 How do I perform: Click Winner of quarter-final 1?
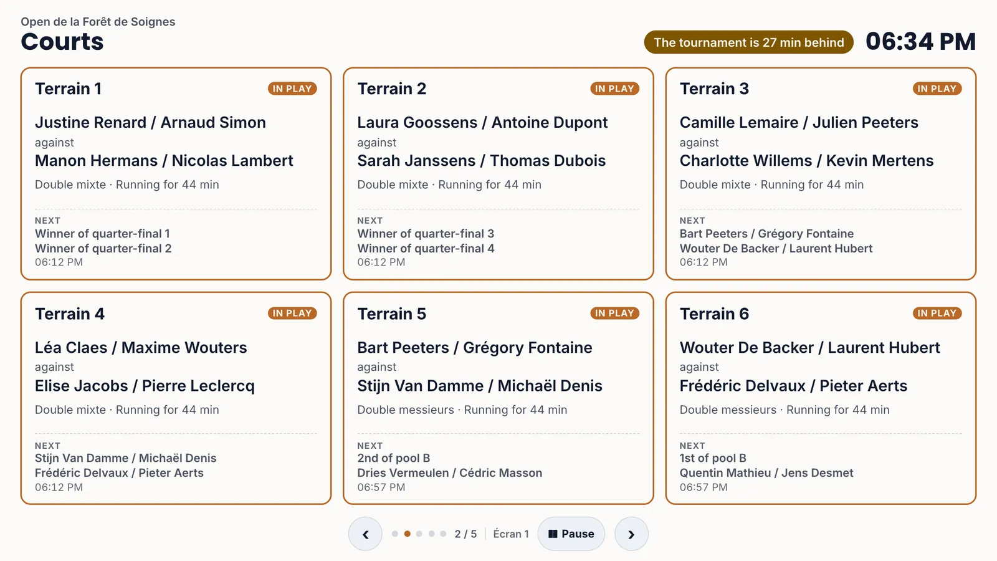coord(102,234)
